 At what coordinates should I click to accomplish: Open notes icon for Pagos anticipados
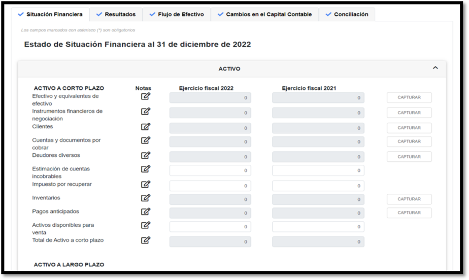pos(146,212)
